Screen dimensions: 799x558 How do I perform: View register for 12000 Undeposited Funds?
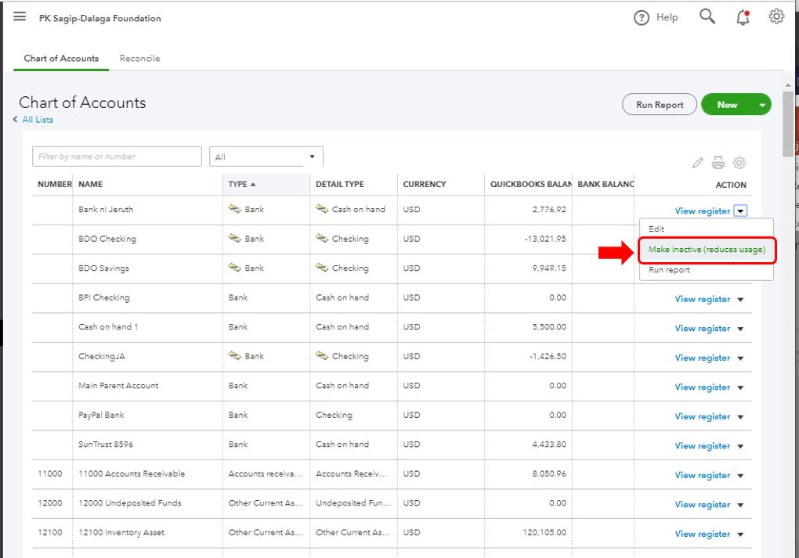click(x=702, y=505)
